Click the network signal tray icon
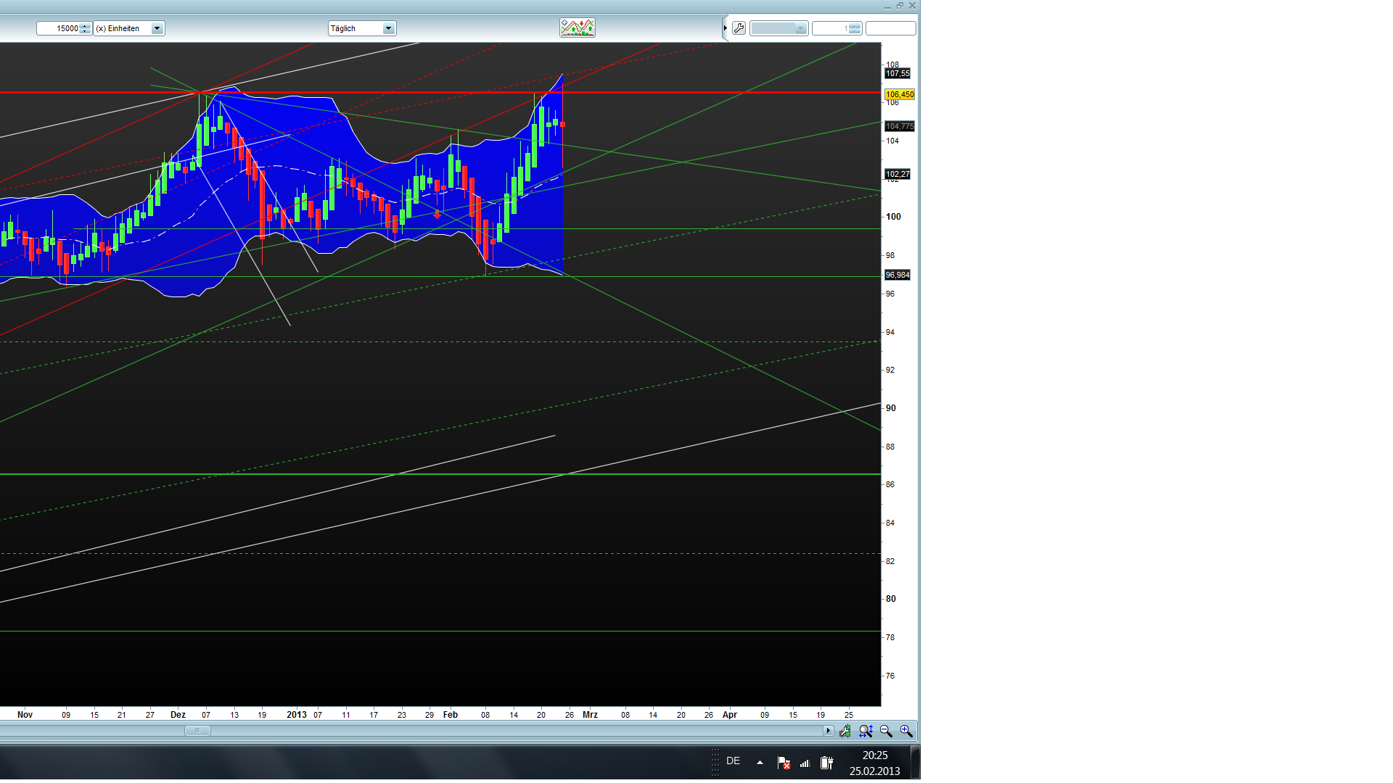 [x=805, y=763]
